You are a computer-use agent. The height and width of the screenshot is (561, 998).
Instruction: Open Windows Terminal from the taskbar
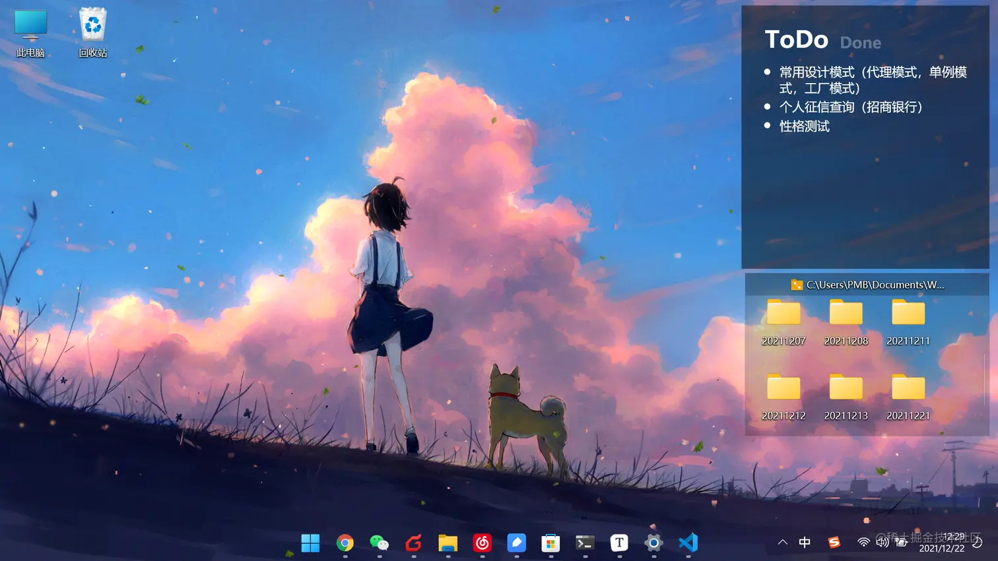[x=585, y=543]
